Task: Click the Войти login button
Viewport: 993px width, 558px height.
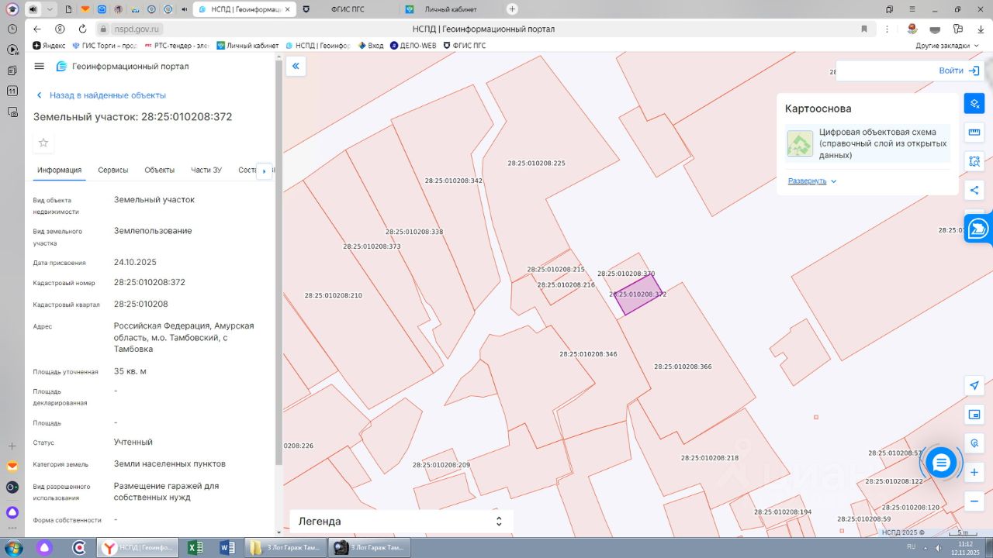Action: pyautogui.click(x=959, y=71)
